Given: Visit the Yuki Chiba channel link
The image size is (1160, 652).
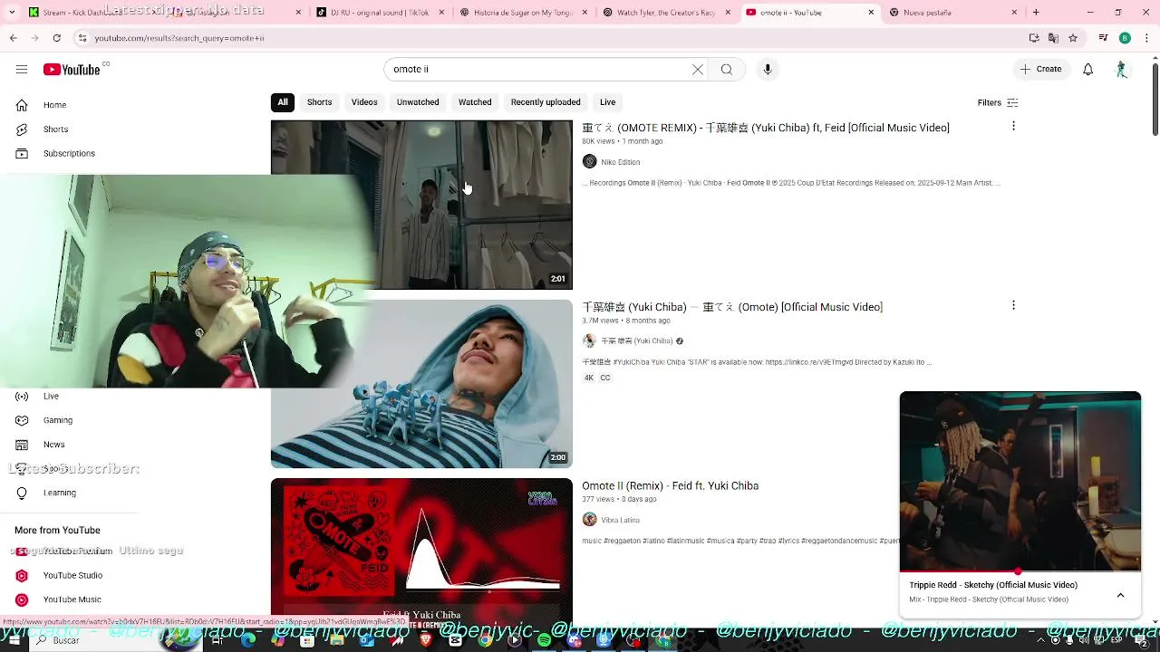Looking at the screenshot, I should [x=637, y=341].
